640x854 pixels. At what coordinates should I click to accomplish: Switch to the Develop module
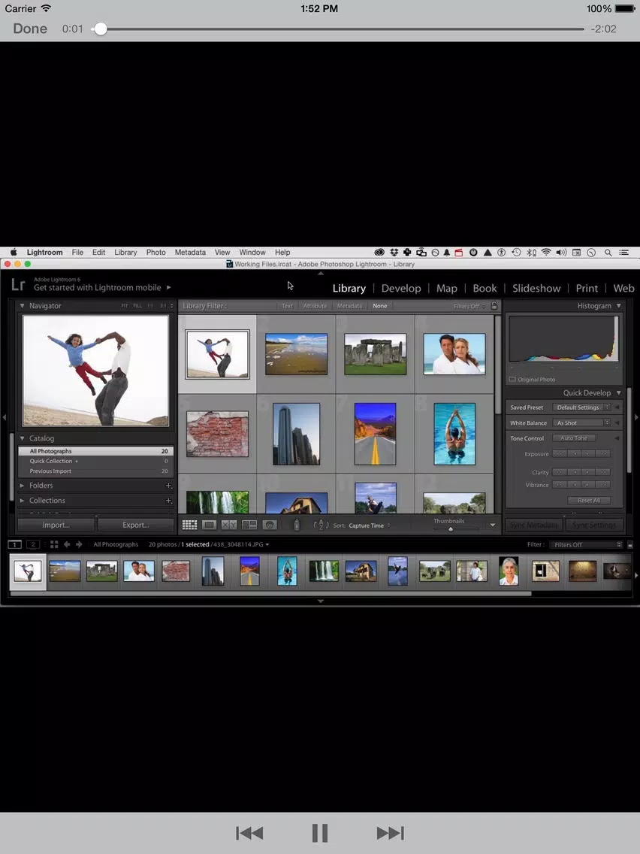[401, 288]
